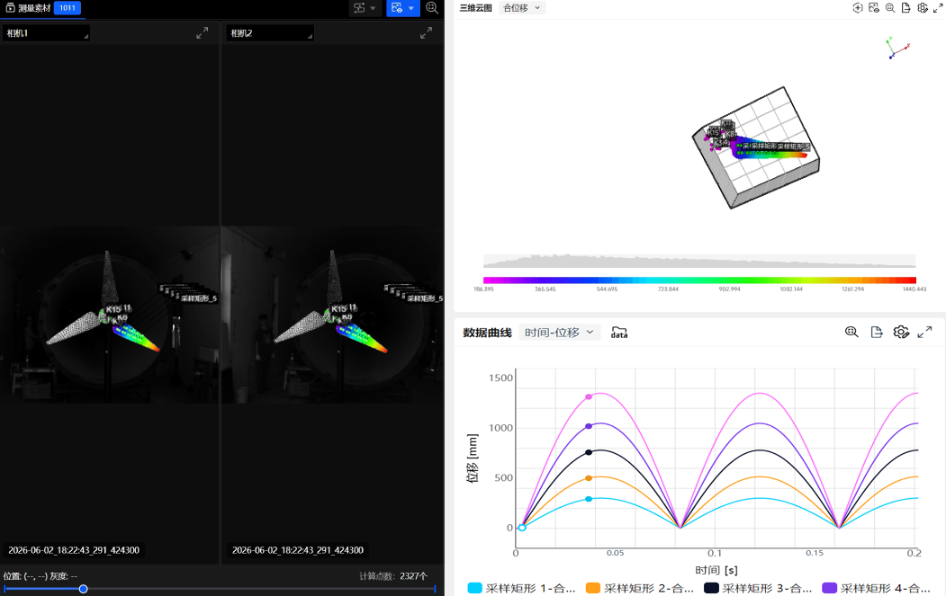Click the 位置 灰度 status readout

pos(41,576)
